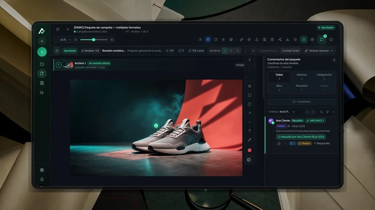Click annotation marker 1 on the image
Viewport: 375px width, 210px height.
[156, 126]
